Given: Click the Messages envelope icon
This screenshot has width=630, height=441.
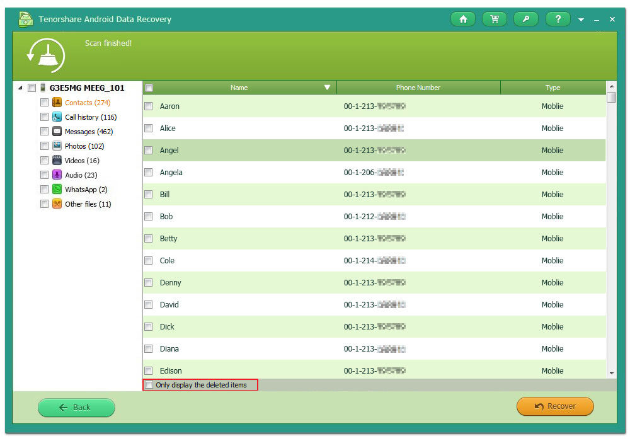Looking at the screenshot, I should pyautogui.click(x=57, y=132).
